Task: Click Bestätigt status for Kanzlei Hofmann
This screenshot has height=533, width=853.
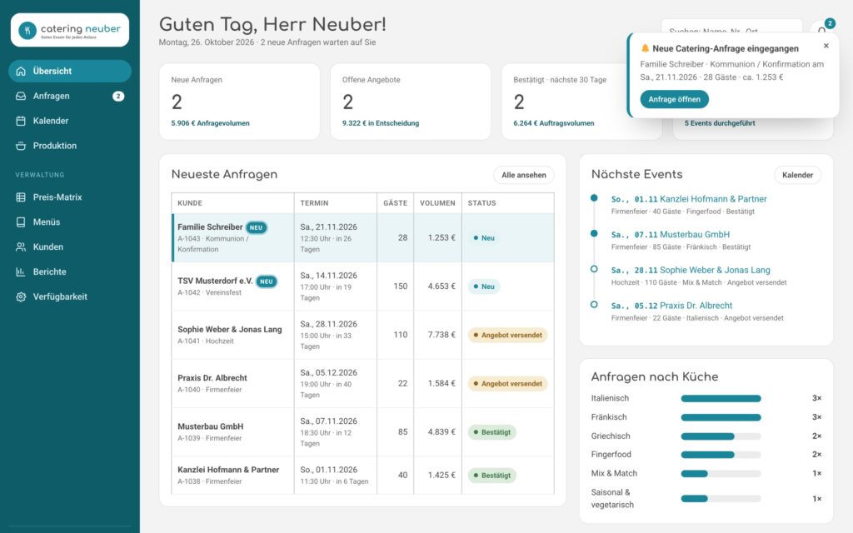Action: pos(491,476)
